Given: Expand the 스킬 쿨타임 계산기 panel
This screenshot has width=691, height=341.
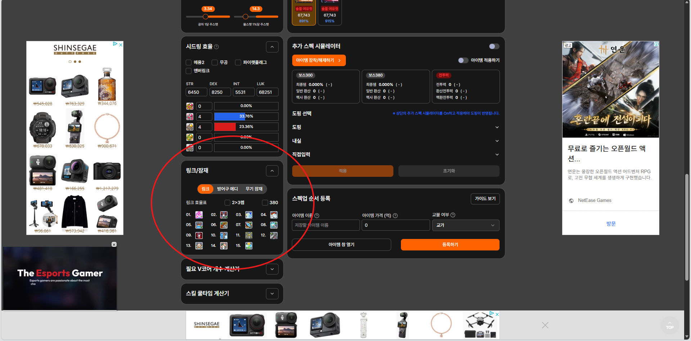Looking at the screenshot, I should coord(272,294).
